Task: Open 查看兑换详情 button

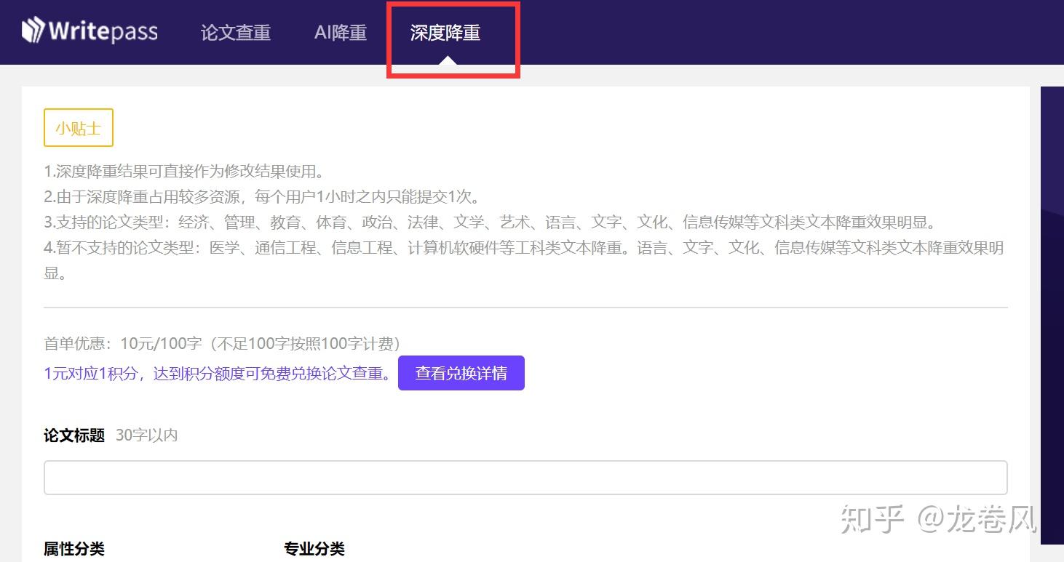Action: (x=461, y=373)
